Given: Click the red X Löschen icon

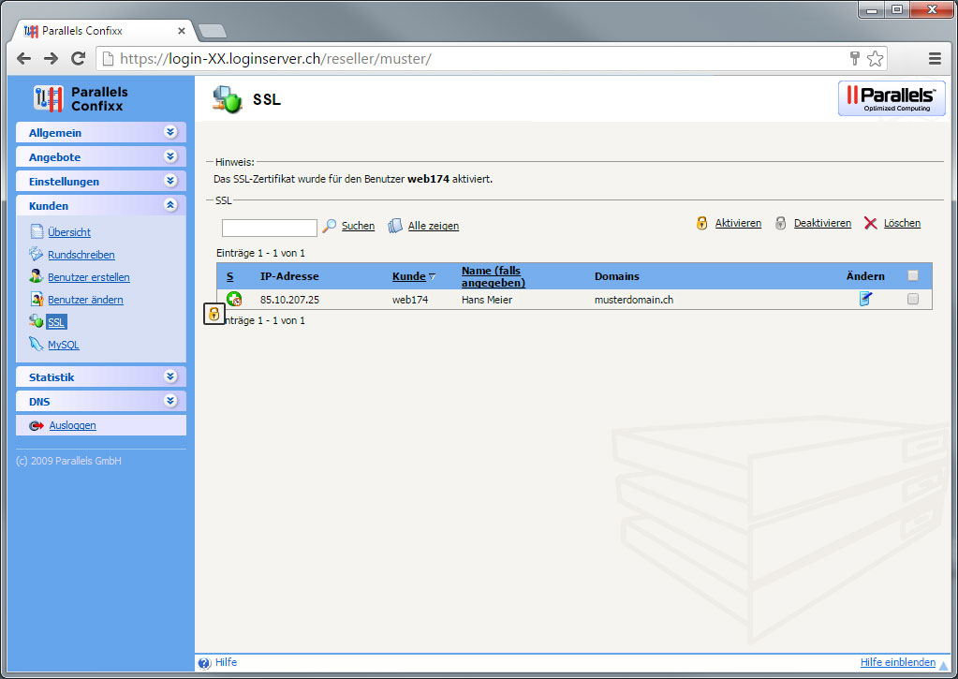Looking at the screenshot, I should [871, 223].
